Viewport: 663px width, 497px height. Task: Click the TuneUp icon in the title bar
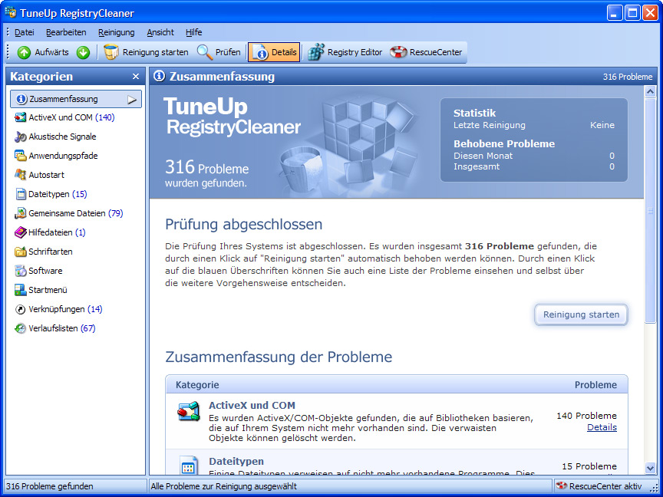pyautogui.click(x=11, y=12)
